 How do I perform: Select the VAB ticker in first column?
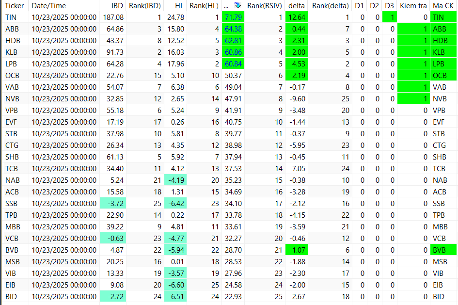12,87
